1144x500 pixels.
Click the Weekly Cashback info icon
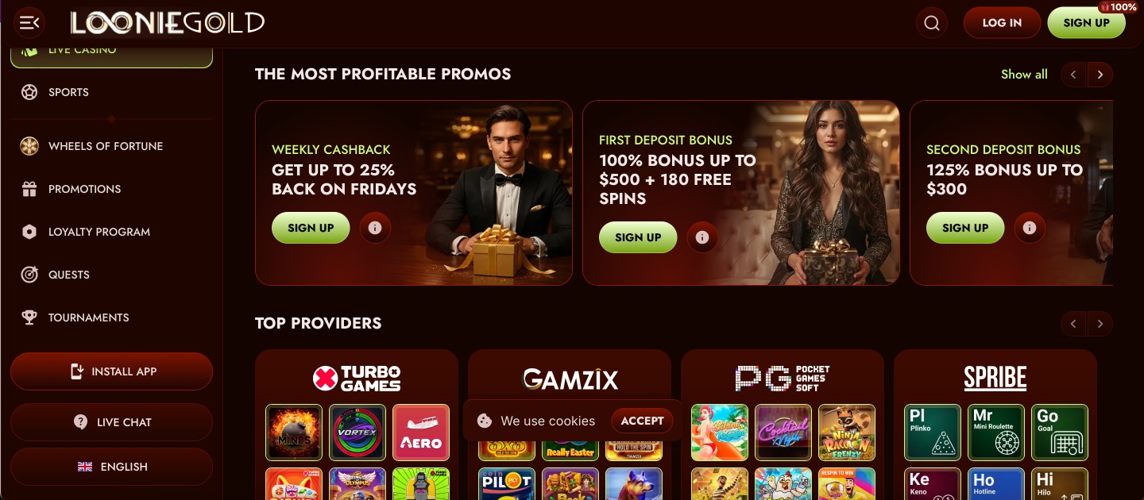coord(375,228)
